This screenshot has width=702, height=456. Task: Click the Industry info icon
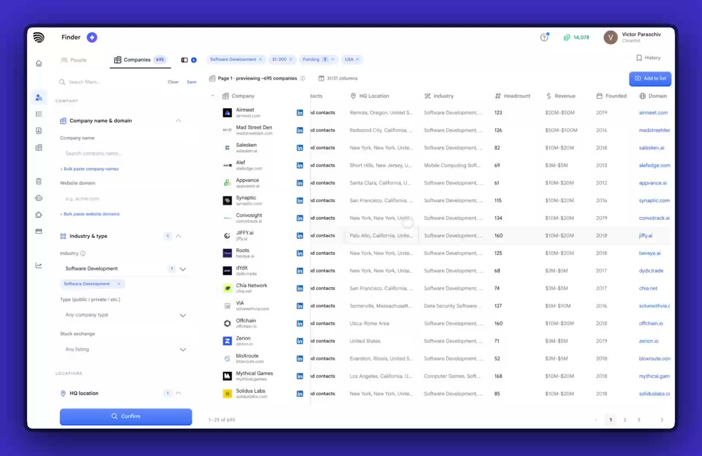[83, 254]
